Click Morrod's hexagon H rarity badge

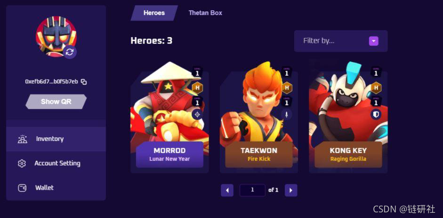(x=197, y=88)
